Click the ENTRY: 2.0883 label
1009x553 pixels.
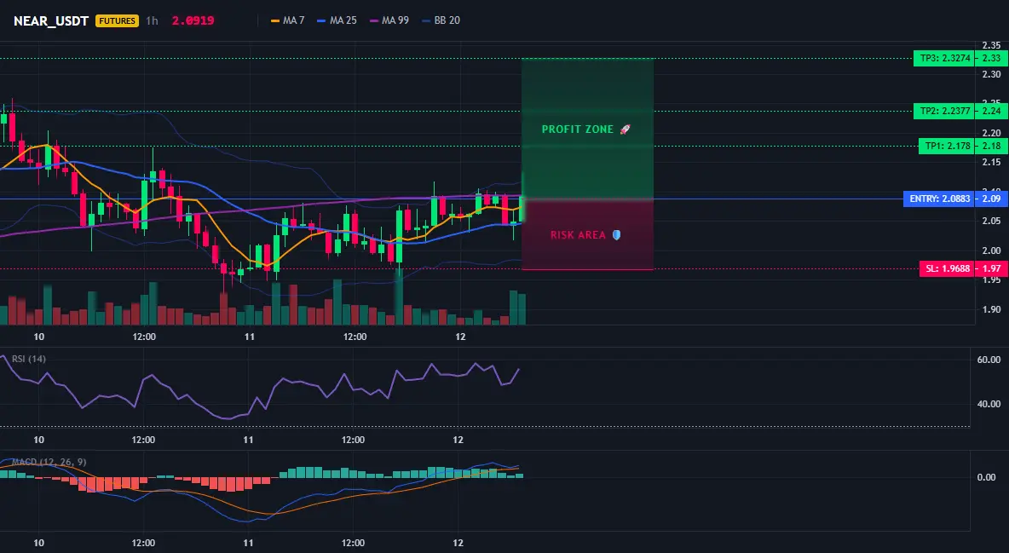939,199
